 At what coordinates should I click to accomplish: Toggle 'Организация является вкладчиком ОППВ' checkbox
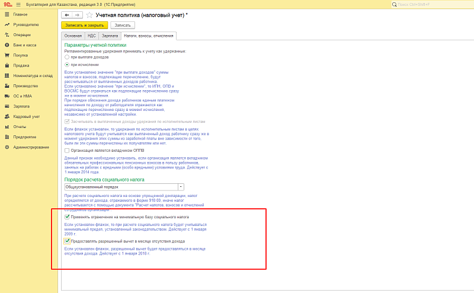66,151
